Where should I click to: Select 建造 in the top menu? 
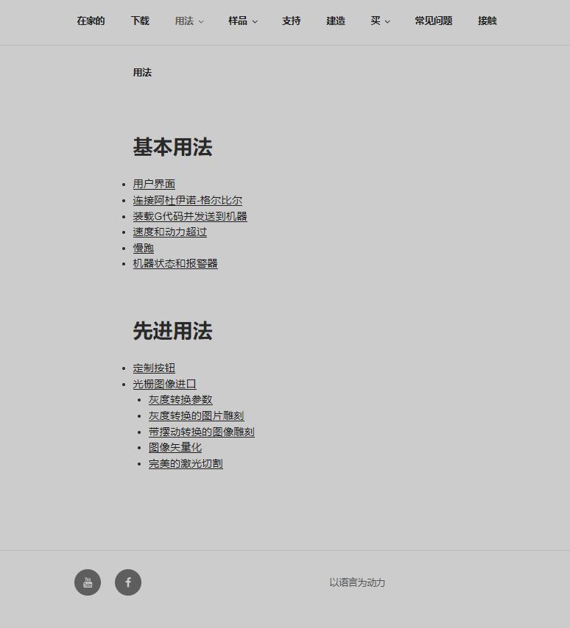click(336, 21)
